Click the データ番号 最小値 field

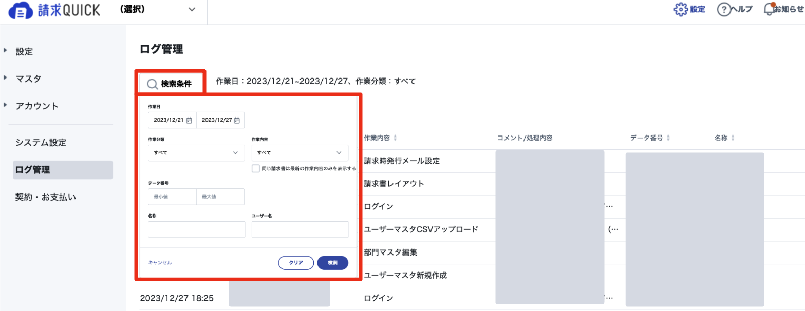point(172,197)
